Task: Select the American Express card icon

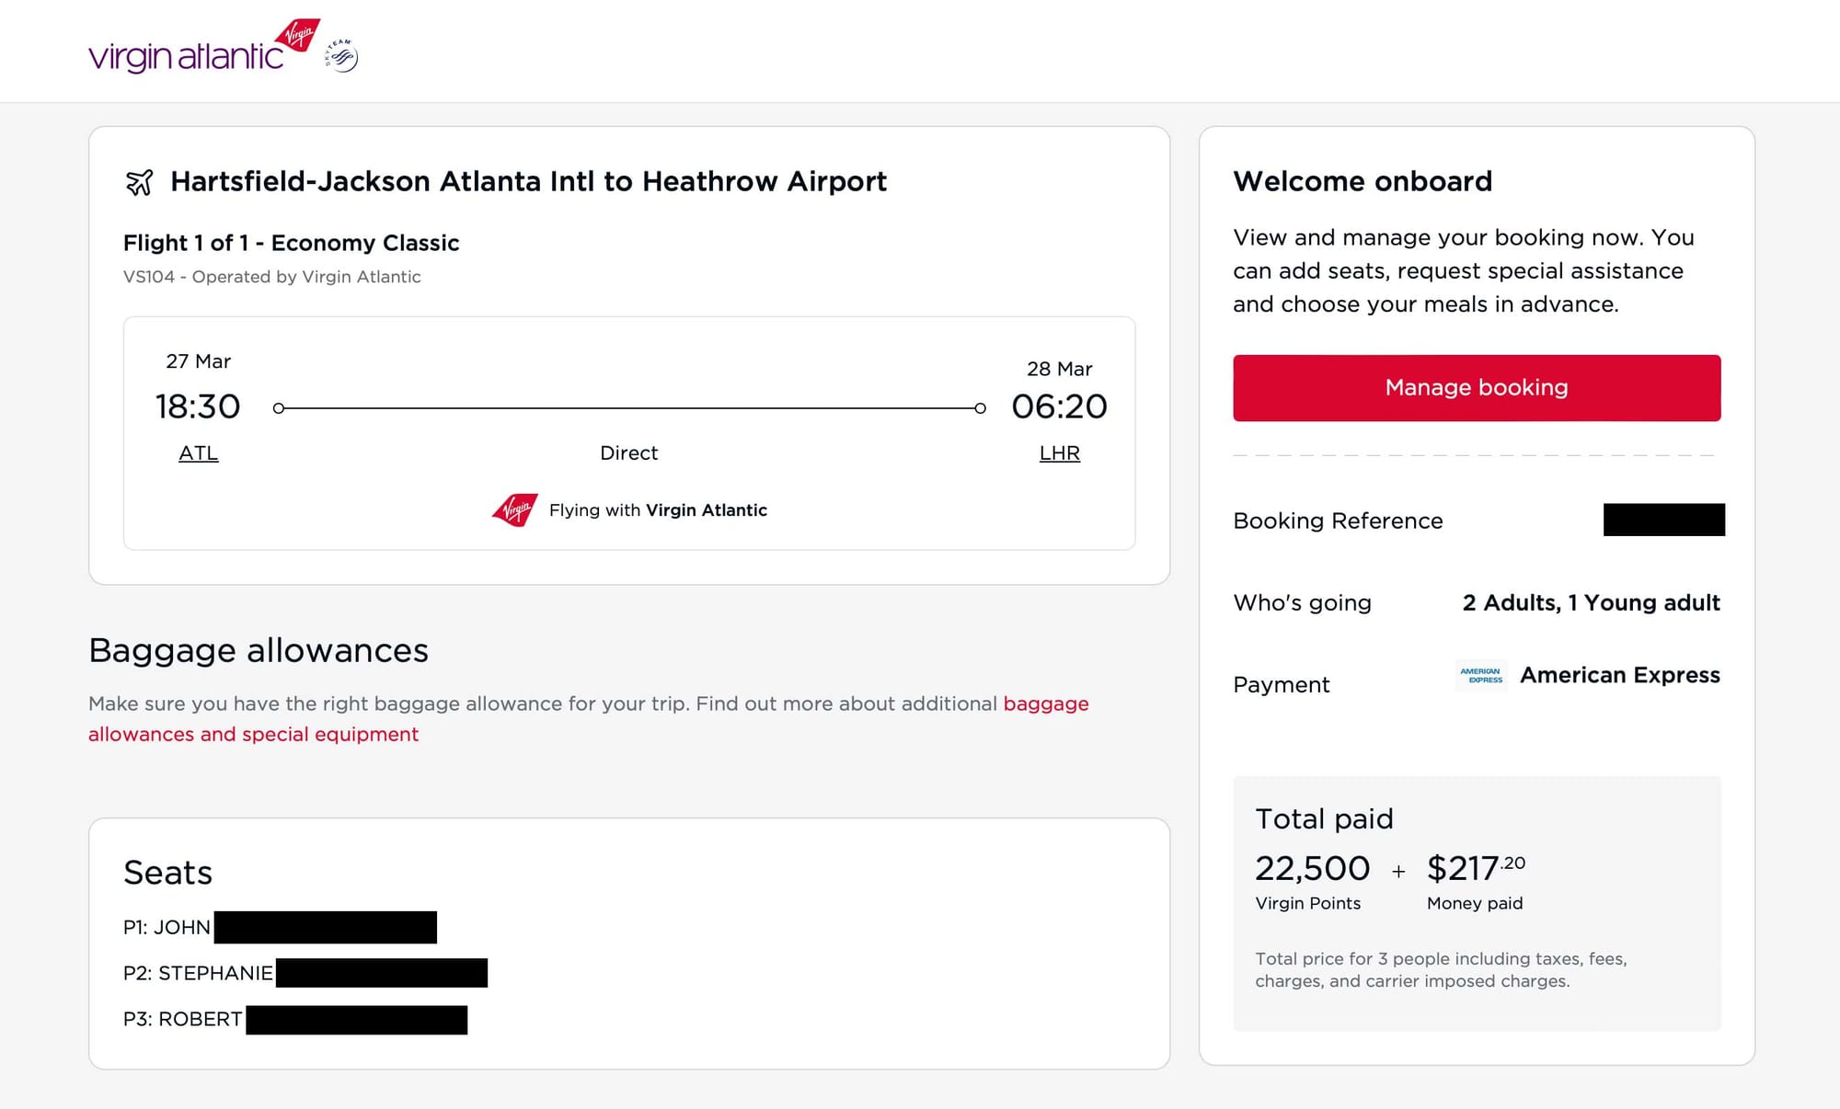Action: pyautogui.click(x=1482, y=675)
